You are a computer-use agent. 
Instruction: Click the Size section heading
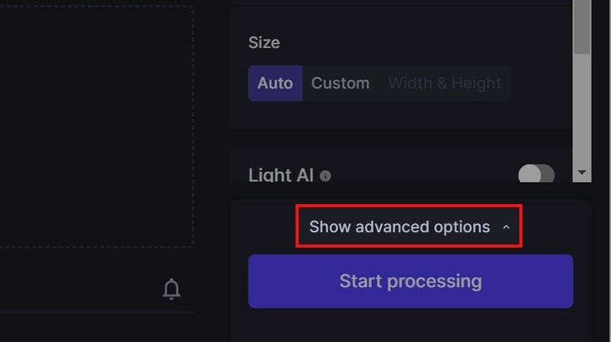click(x=264, y=43)
